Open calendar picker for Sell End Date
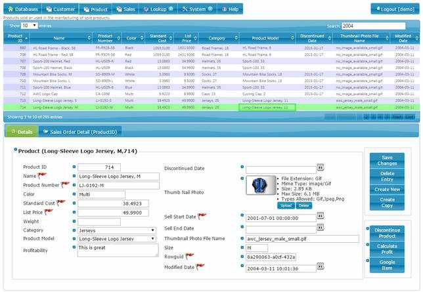Screen dimensions: 423x292 click(x=321, y=228)
